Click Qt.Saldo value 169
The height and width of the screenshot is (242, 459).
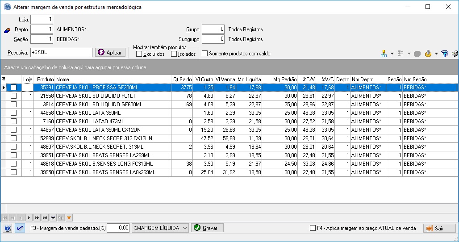[182, 104]
